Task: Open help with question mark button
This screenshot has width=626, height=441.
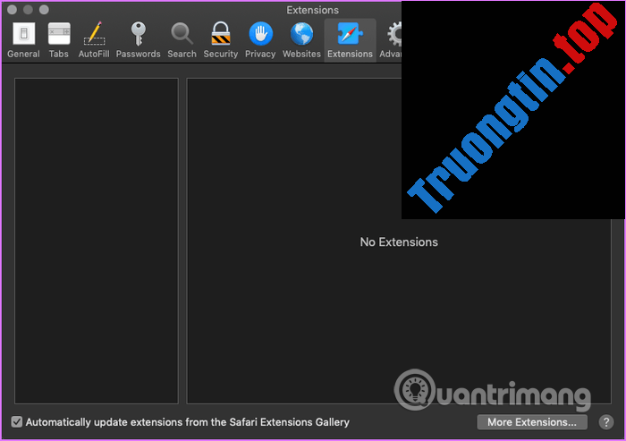Action: click(606, 422)
